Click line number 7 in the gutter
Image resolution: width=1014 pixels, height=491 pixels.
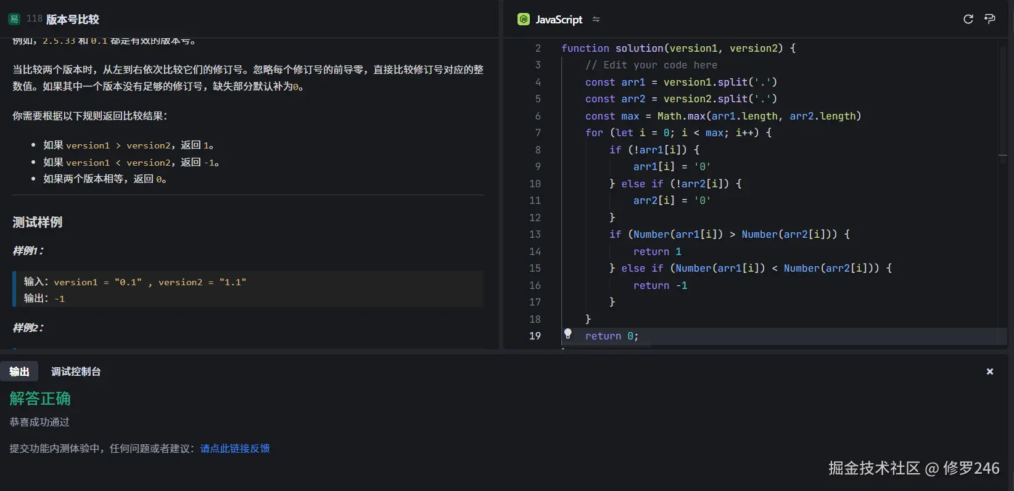click(537, 132)
